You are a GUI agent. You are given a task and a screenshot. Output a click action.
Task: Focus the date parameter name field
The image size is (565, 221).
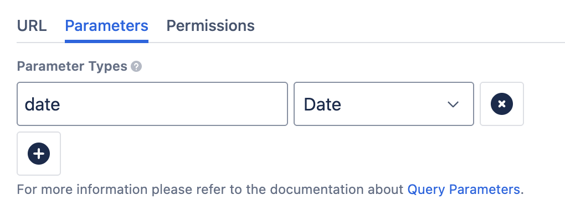point(152,104)
